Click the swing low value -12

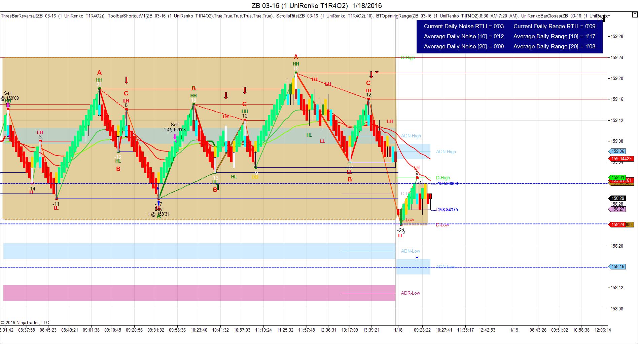tap(118, 157)
